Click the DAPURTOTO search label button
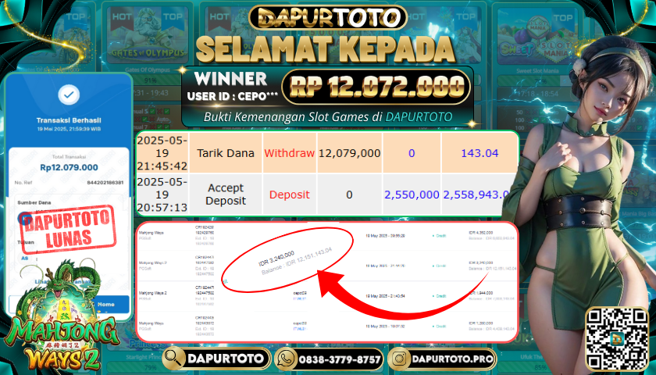 click(226, 359)
